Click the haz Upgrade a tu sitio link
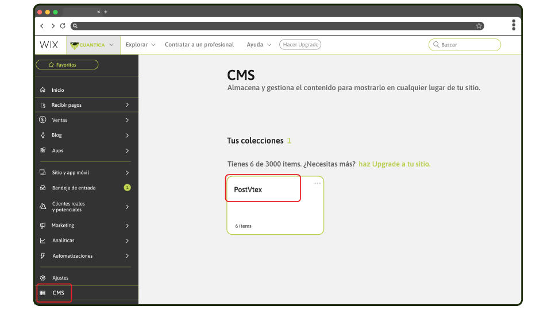This screenshot has height=310, width=559. pyautogui.click(x=394, y=164)
